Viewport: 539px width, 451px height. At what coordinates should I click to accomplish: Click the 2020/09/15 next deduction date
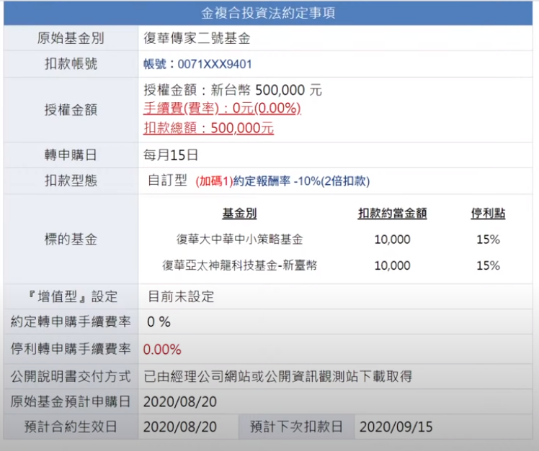point(396,427)
